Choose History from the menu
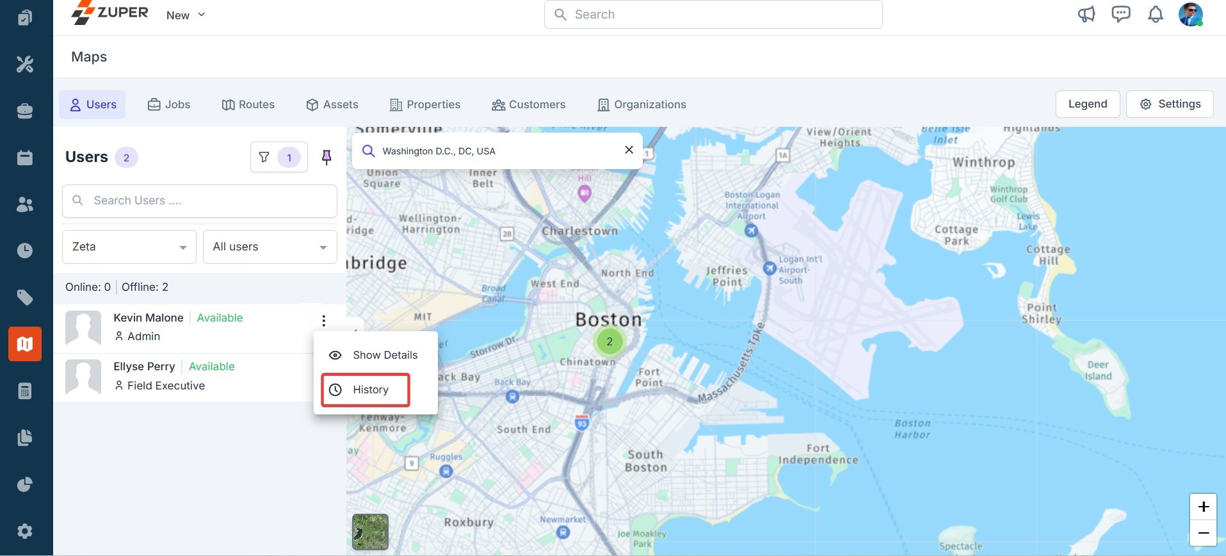The width and height of the screenshot is (1226, 556). pos(366,389)
